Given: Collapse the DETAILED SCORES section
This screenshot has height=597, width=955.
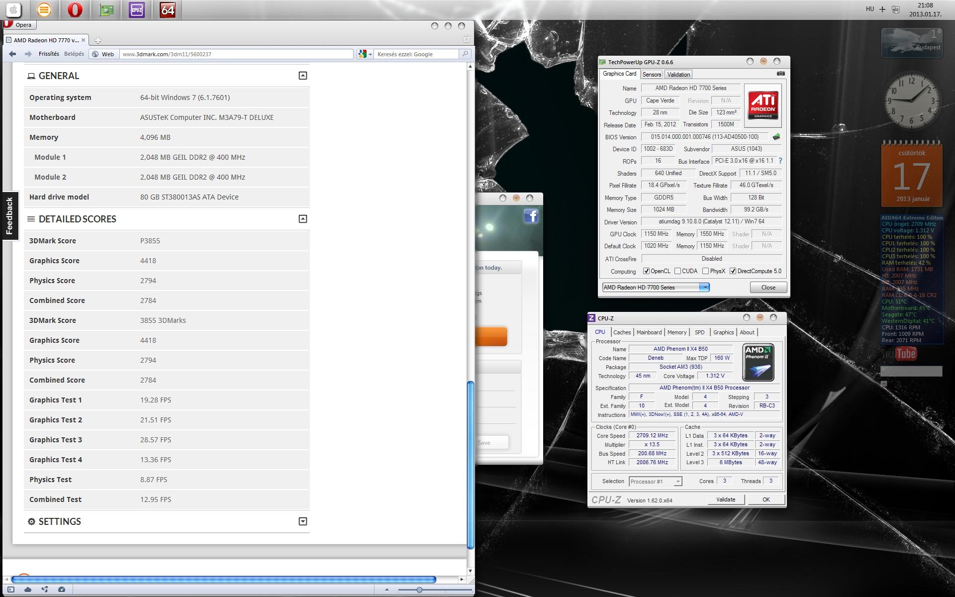Looking at the screenshot, I should coord(302,219).
